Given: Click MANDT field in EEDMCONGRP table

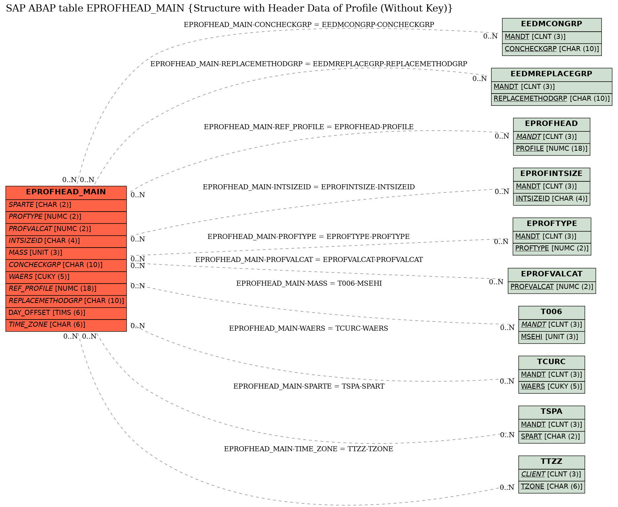Looking at the screenshot, I should (551, 37).
